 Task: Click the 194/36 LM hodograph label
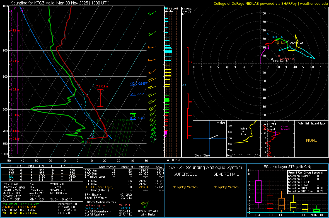[276, 37]
